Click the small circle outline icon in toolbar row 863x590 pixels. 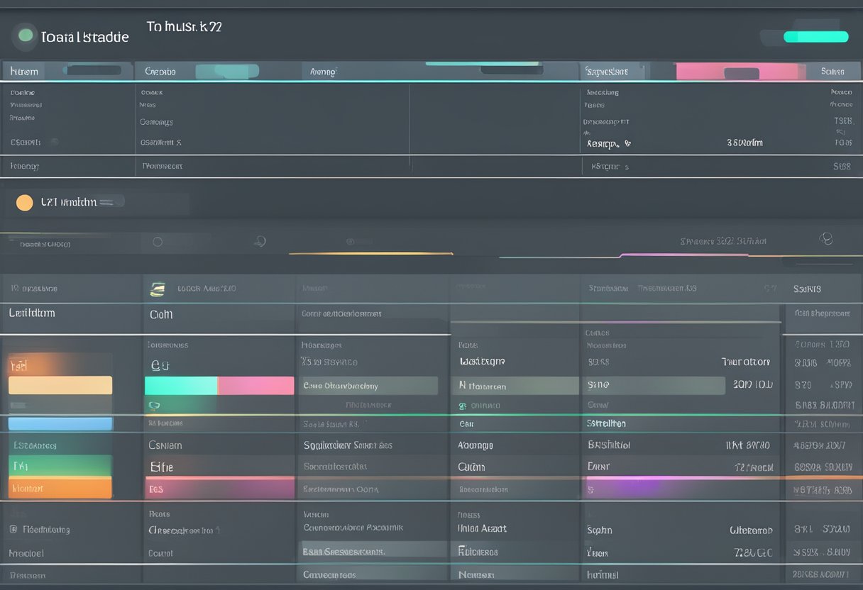coord(158,242)
